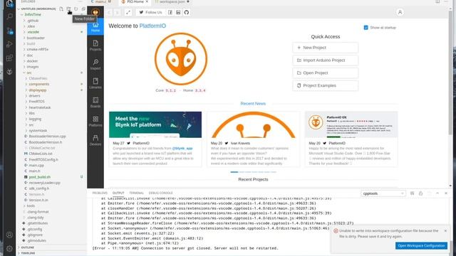This screenshot has height=256, width=456.
Task: Click Import Arduino Project button
Action: pyautogui.click(x=326, y=60)
